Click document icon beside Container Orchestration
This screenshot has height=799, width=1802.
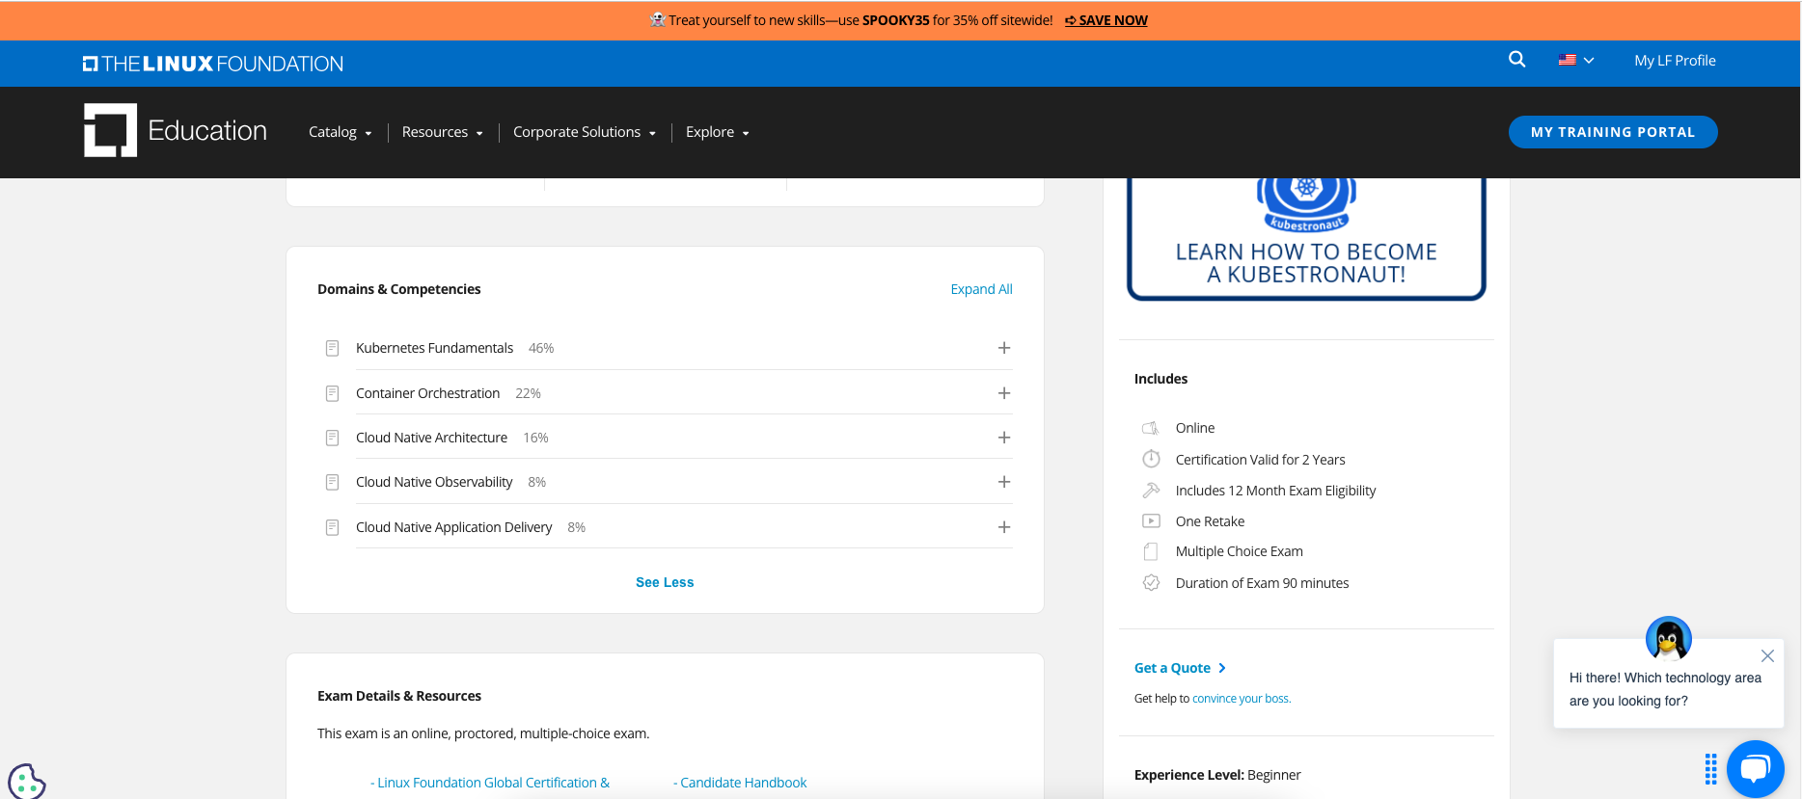click(332, 393)
